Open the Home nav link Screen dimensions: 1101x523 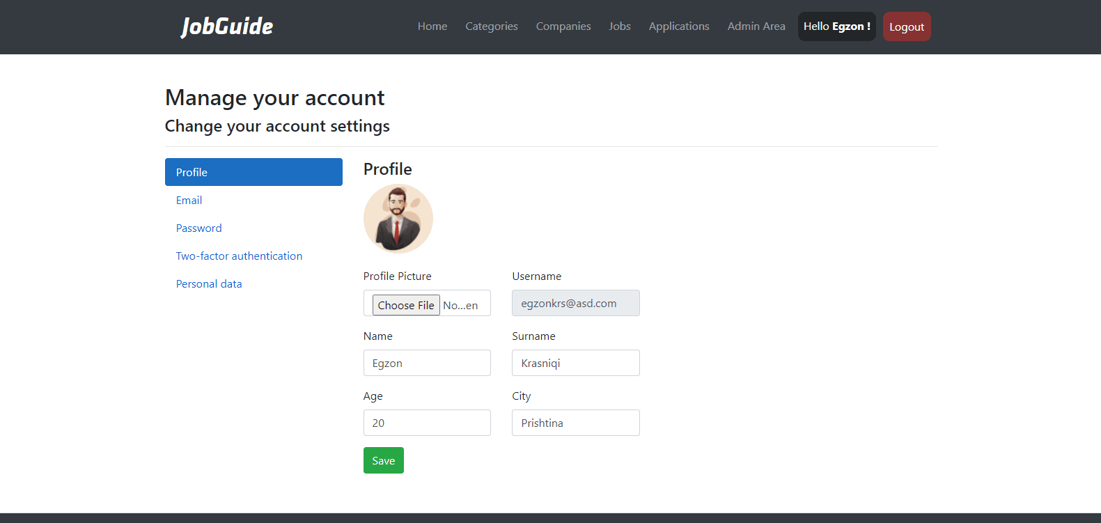432,26
